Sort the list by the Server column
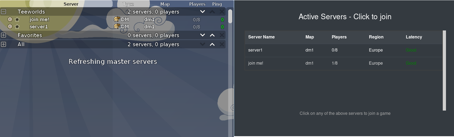This screenshot has height=137, width=454. coord(71,4)
